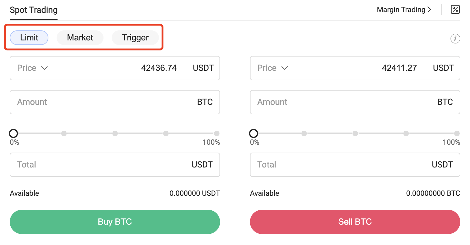Choose the Trigger order type
The width and height of the screenshot is (470, 245).
pyautogui.click(x=135, y=38)
